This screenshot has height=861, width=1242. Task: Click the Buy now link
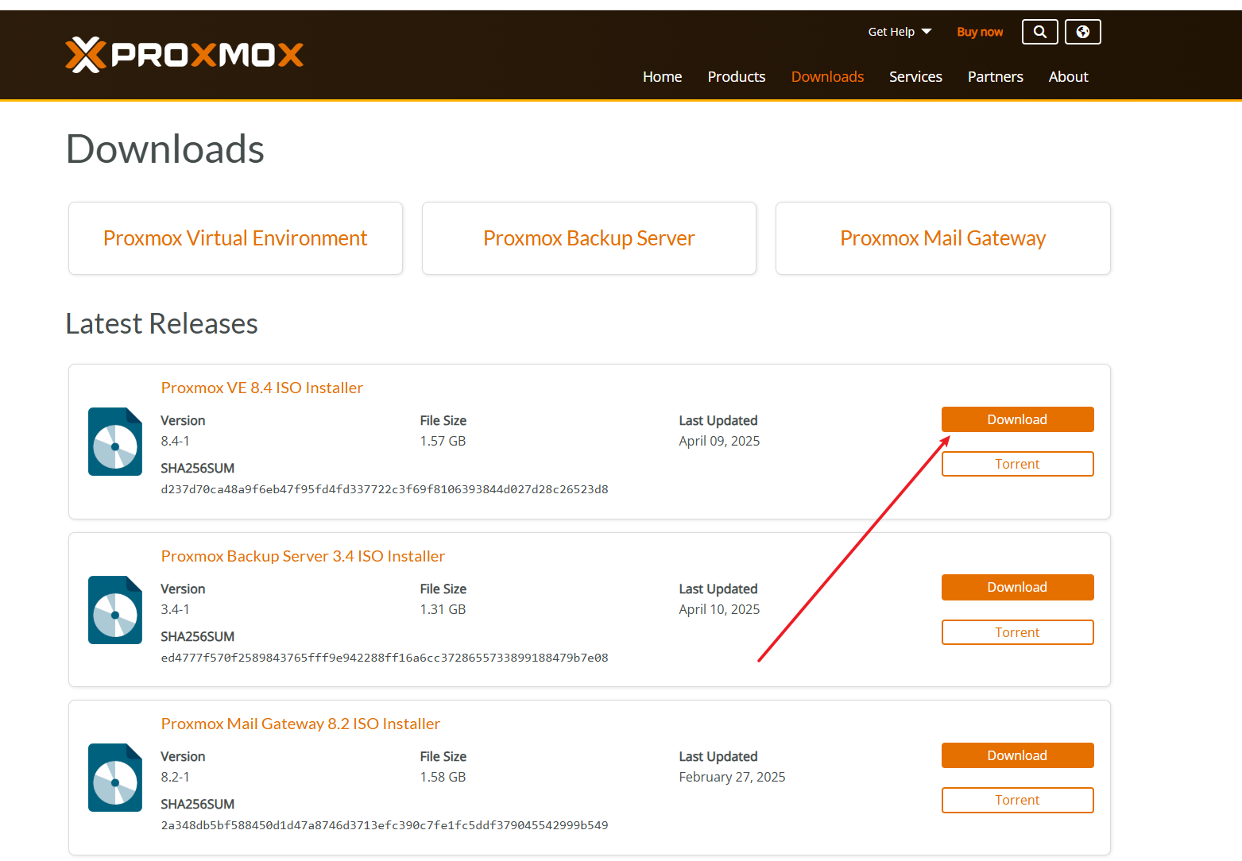point(979,32)
